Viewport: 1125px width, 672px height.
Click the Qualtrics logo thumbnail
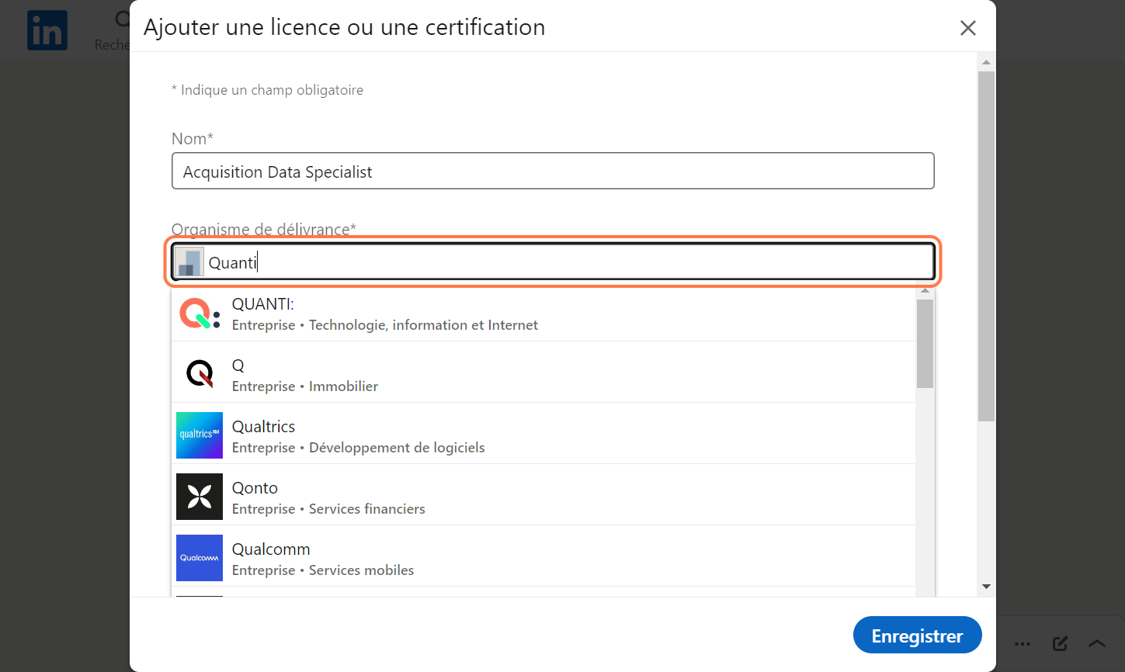pos(200,435)
